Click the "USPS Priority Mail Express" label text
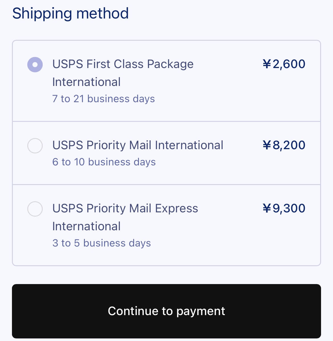333x341 pixels. (125, 208)
